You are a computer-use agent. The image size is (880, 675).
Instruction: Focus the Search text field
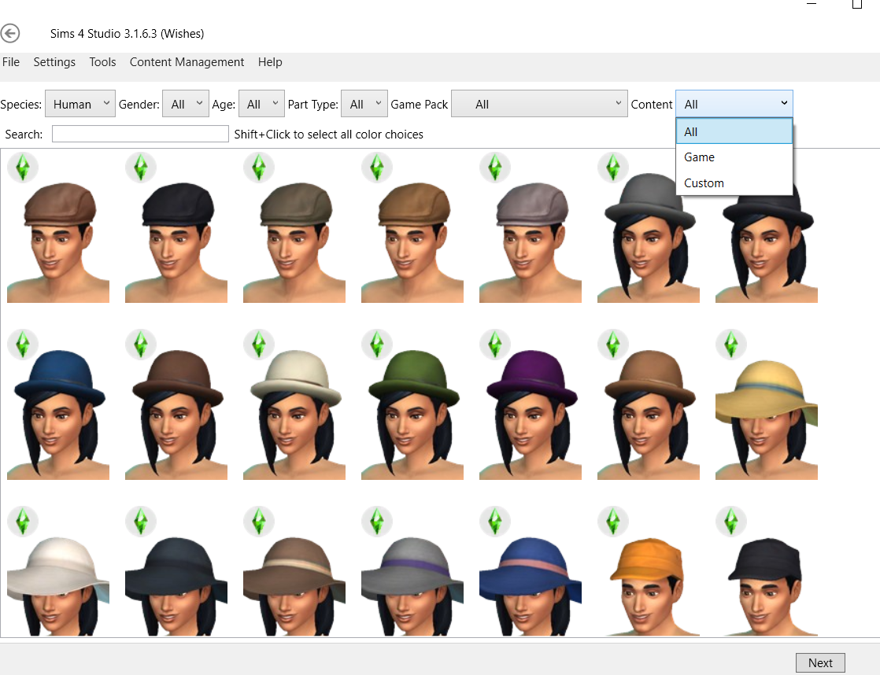coord(140,134)
